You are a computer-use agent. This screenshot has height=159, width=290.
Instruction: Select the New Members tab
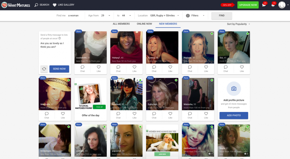pyautogui.click(x=168, y=24)
